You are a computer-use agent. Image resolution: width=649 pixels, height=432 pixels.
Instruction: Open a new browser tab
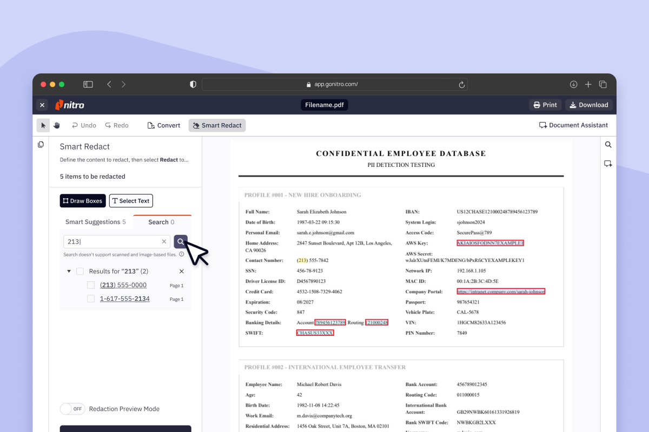click(x=588, y=84)
